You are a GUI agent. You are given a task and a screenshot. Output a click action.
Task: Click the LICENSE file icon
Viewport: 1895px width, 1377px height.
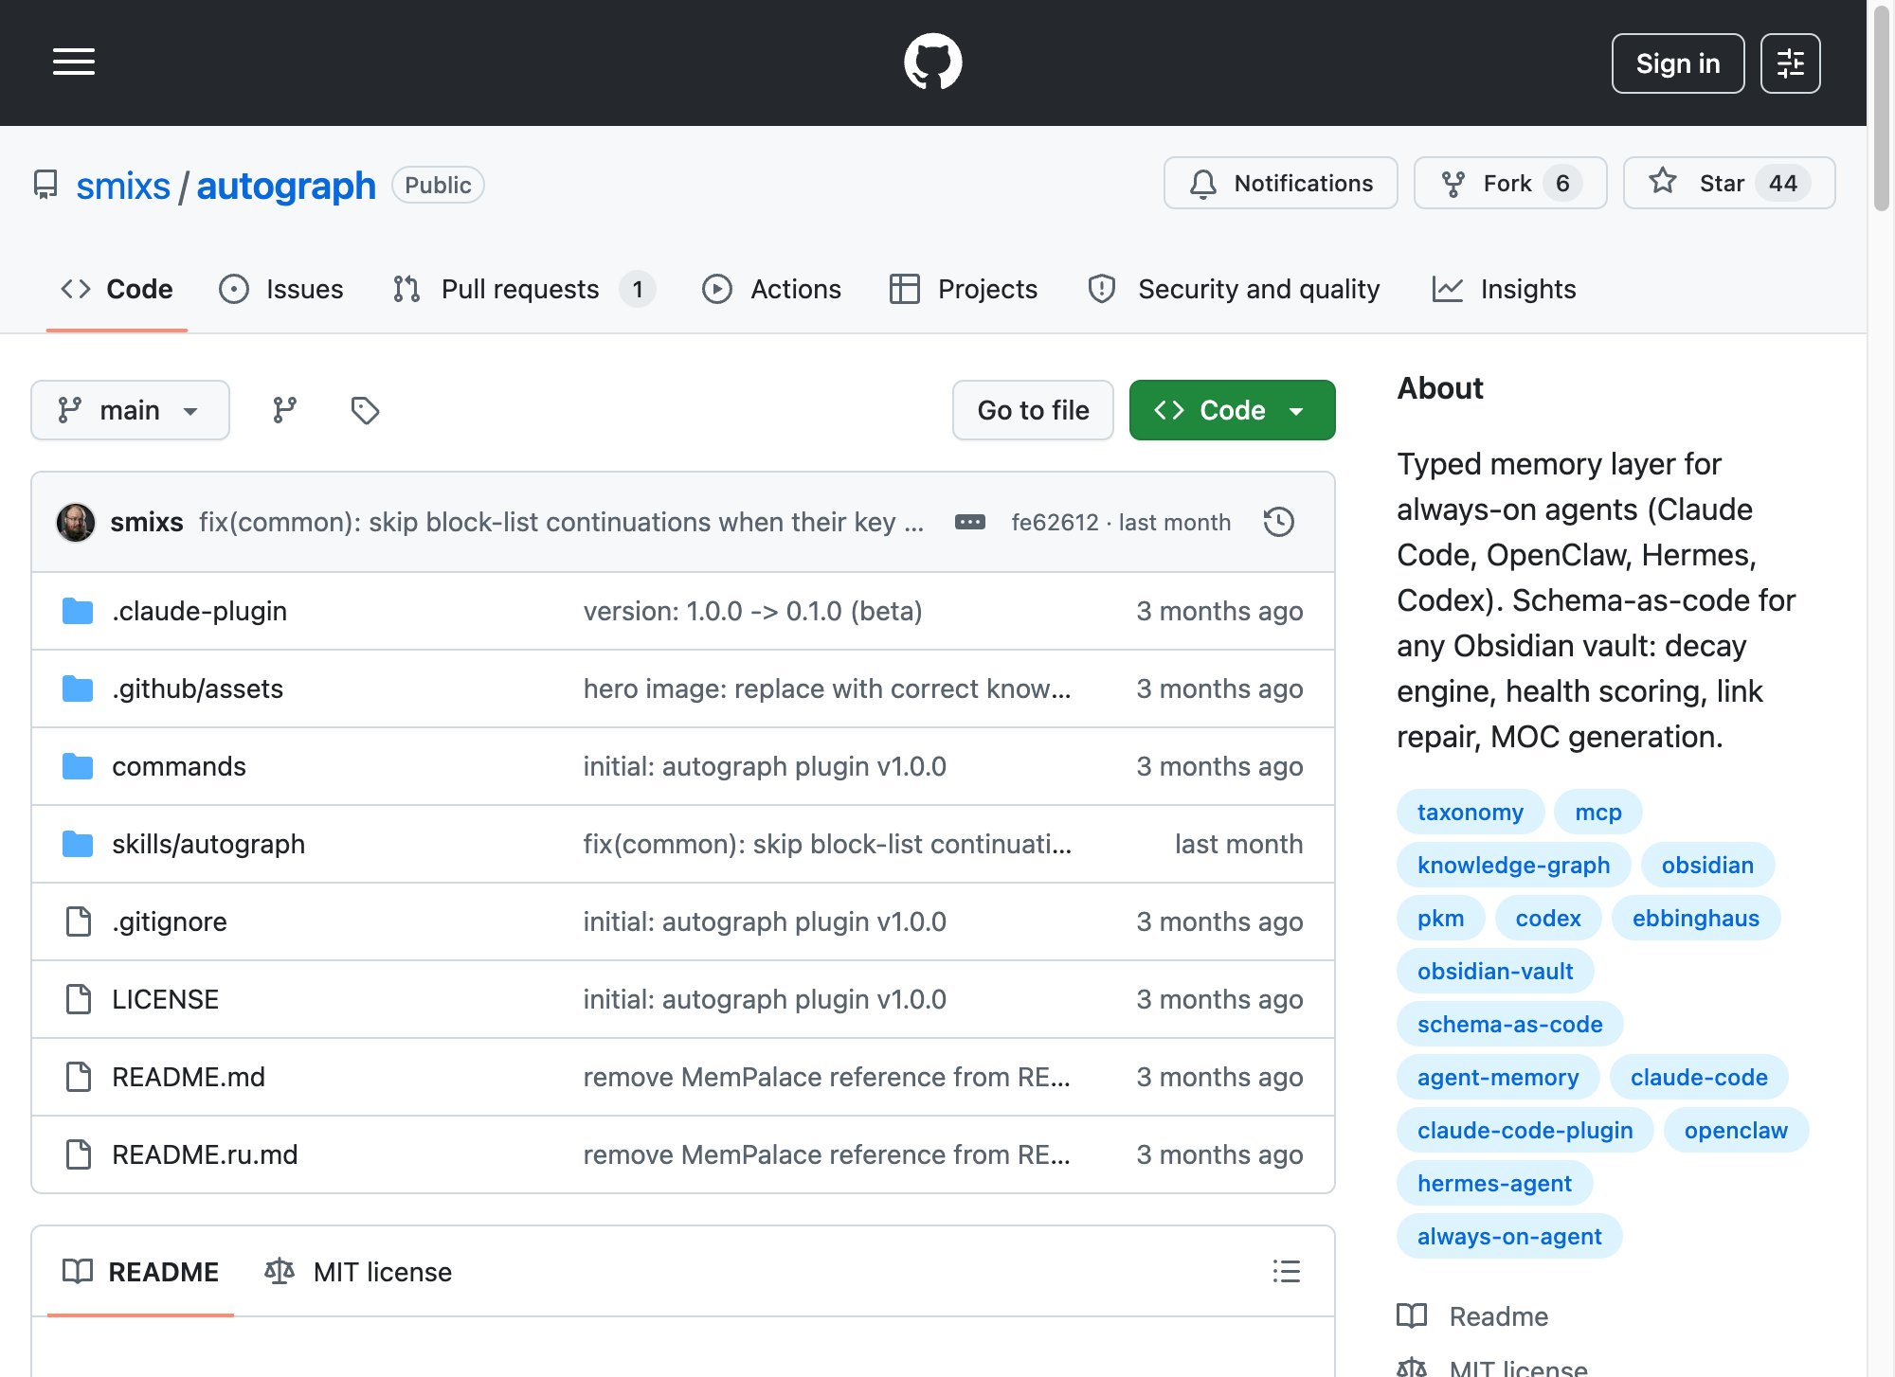(78, 999)
